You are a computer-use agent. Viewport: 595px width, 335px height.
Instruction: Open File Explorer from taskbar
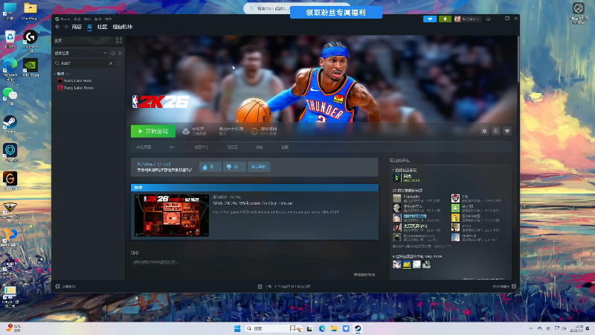coord(334,328)
